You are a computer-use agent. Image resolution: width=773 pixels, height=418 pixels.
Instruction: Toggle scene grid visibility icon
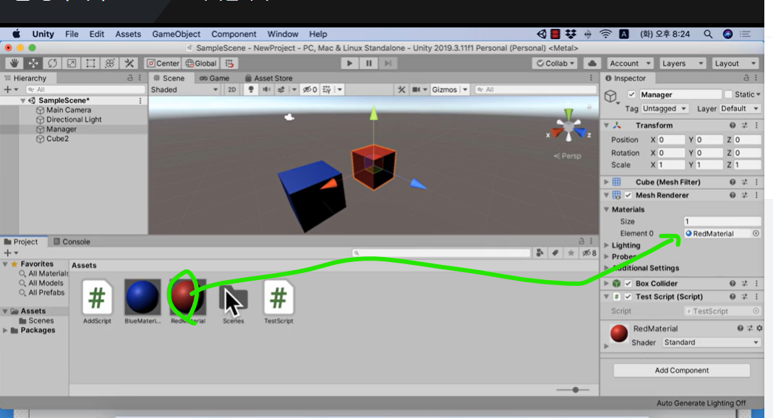tap(326, 90)
